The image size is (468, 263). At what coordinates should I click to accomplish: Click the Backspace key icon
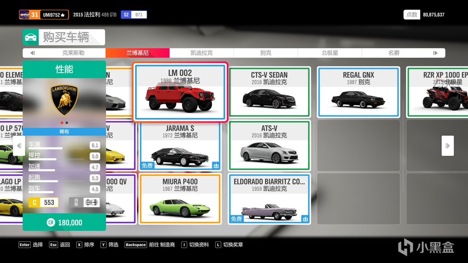(x=136, y=245)
